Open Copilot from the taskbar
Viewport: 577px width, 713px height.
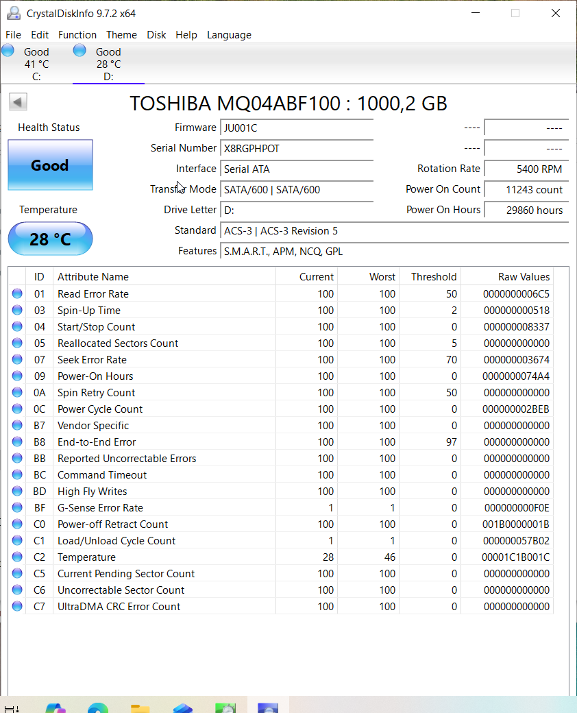coord(56,708)
